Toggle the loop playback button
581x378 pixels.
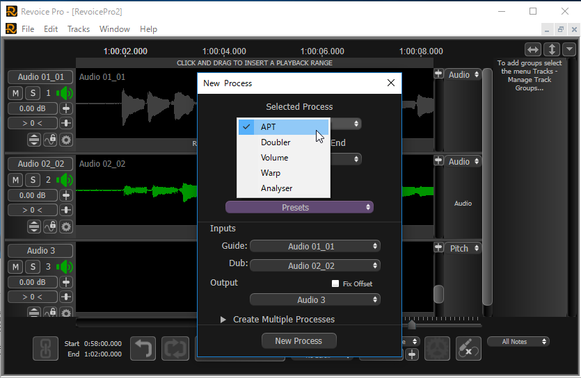(x=175, y=348)
